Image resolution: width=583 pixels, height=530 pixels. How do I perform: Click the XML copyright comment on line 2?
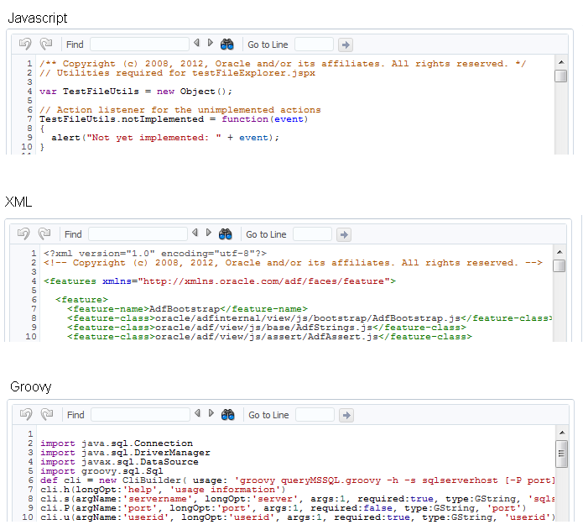click(293, 263)
